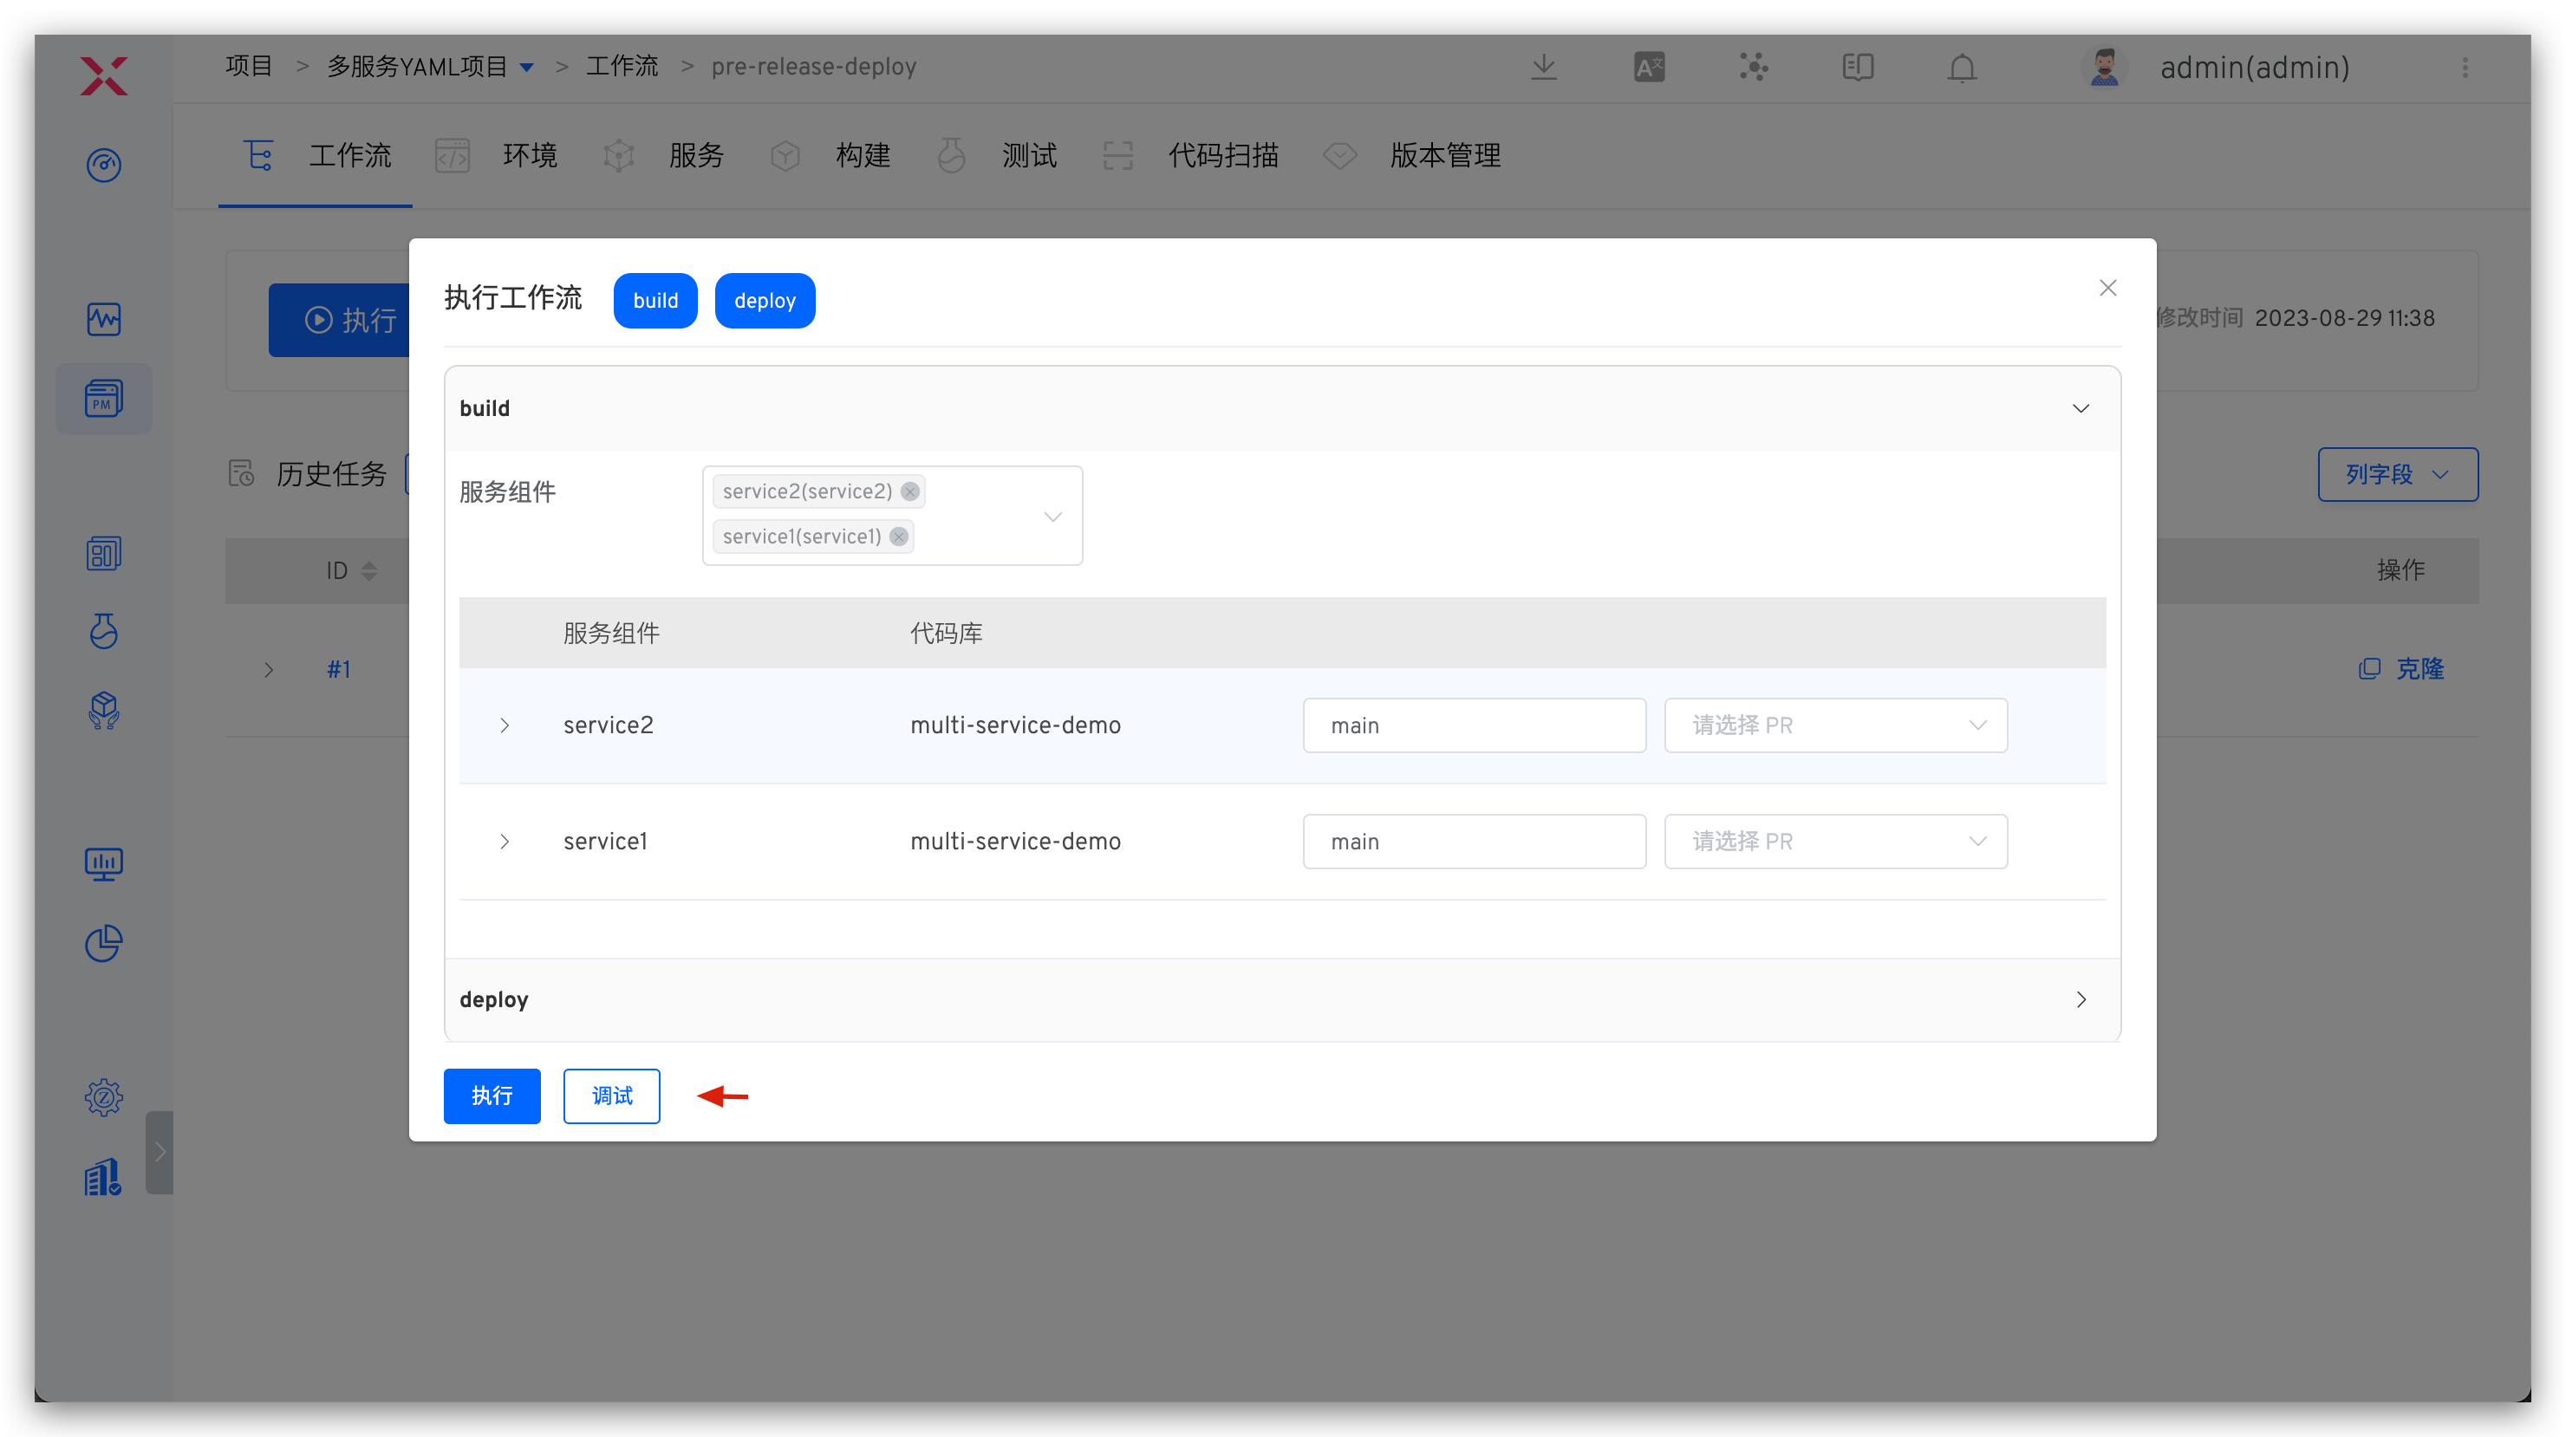Toggle the deploy stage pill in the dialog header

[x=764, y=300]
